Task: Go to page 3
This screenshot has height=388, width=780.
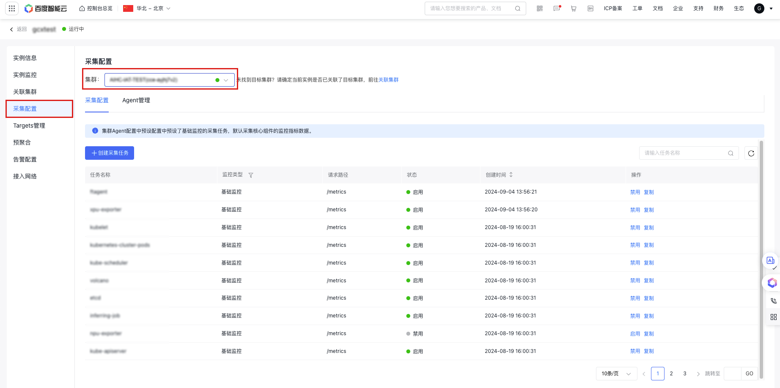Action: (x=685, y=374)
